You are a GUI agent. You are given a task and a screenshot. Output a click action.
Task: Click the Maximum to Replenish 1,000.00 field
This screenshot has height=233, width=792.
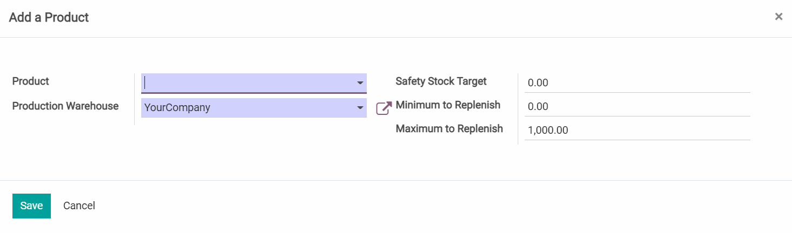coord(637,130)
